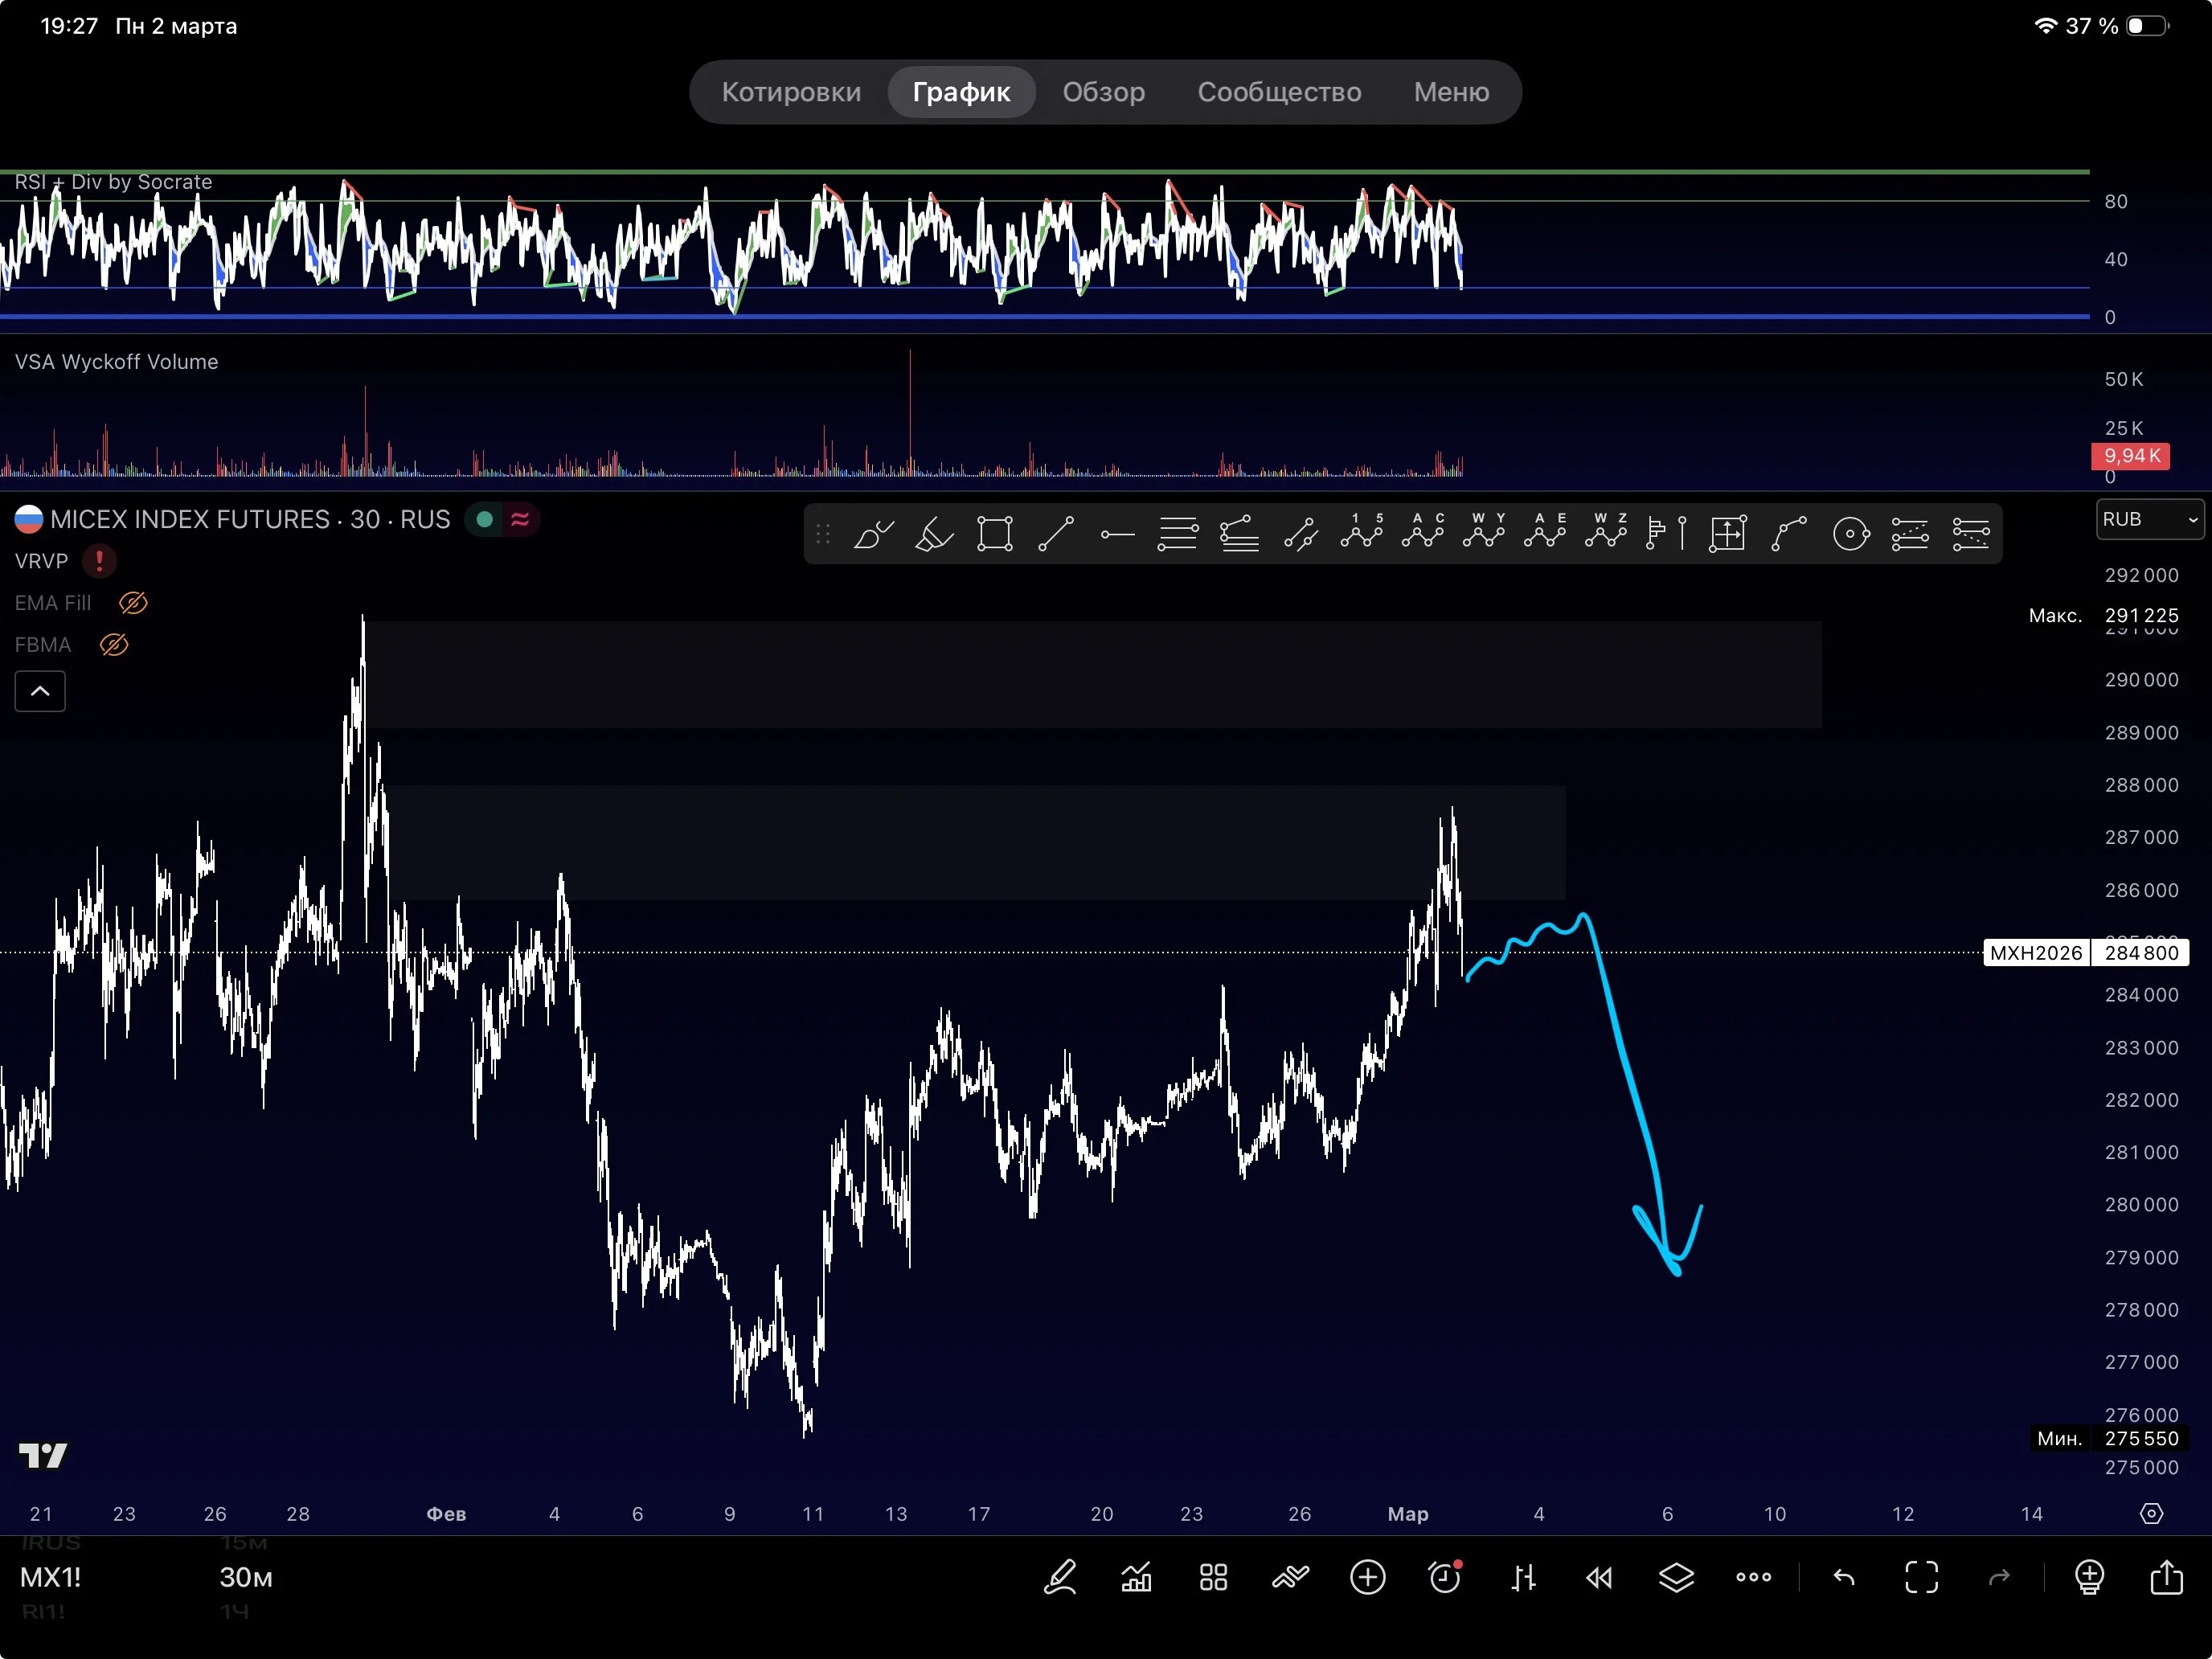
Task: Open the alerts clock icon
Action: click(1445, 1577)
